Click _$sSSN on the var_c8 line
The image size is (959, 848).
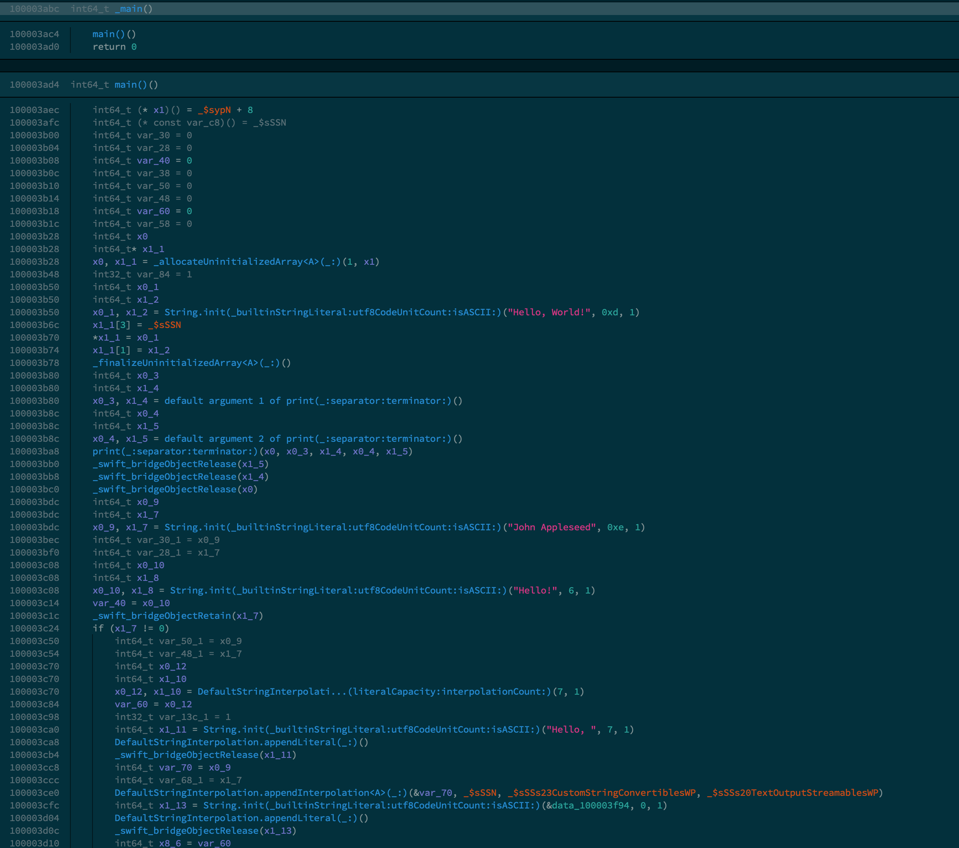click(x=269, y=123)
